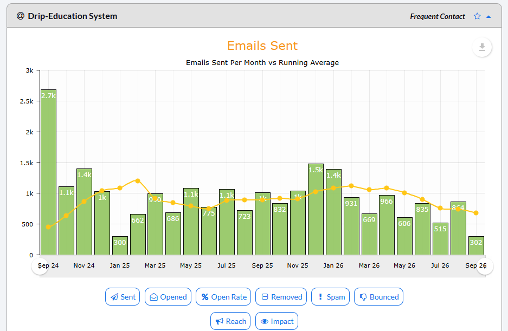Viewport: 508px width, 331px height.
Task: Click the Frequent Contact label
Action: click(x=438, y=16)
